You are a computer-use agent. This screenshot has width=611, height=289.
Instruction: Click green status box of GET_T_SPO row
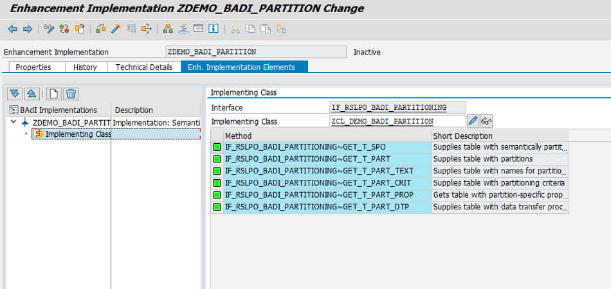[217, 147]
